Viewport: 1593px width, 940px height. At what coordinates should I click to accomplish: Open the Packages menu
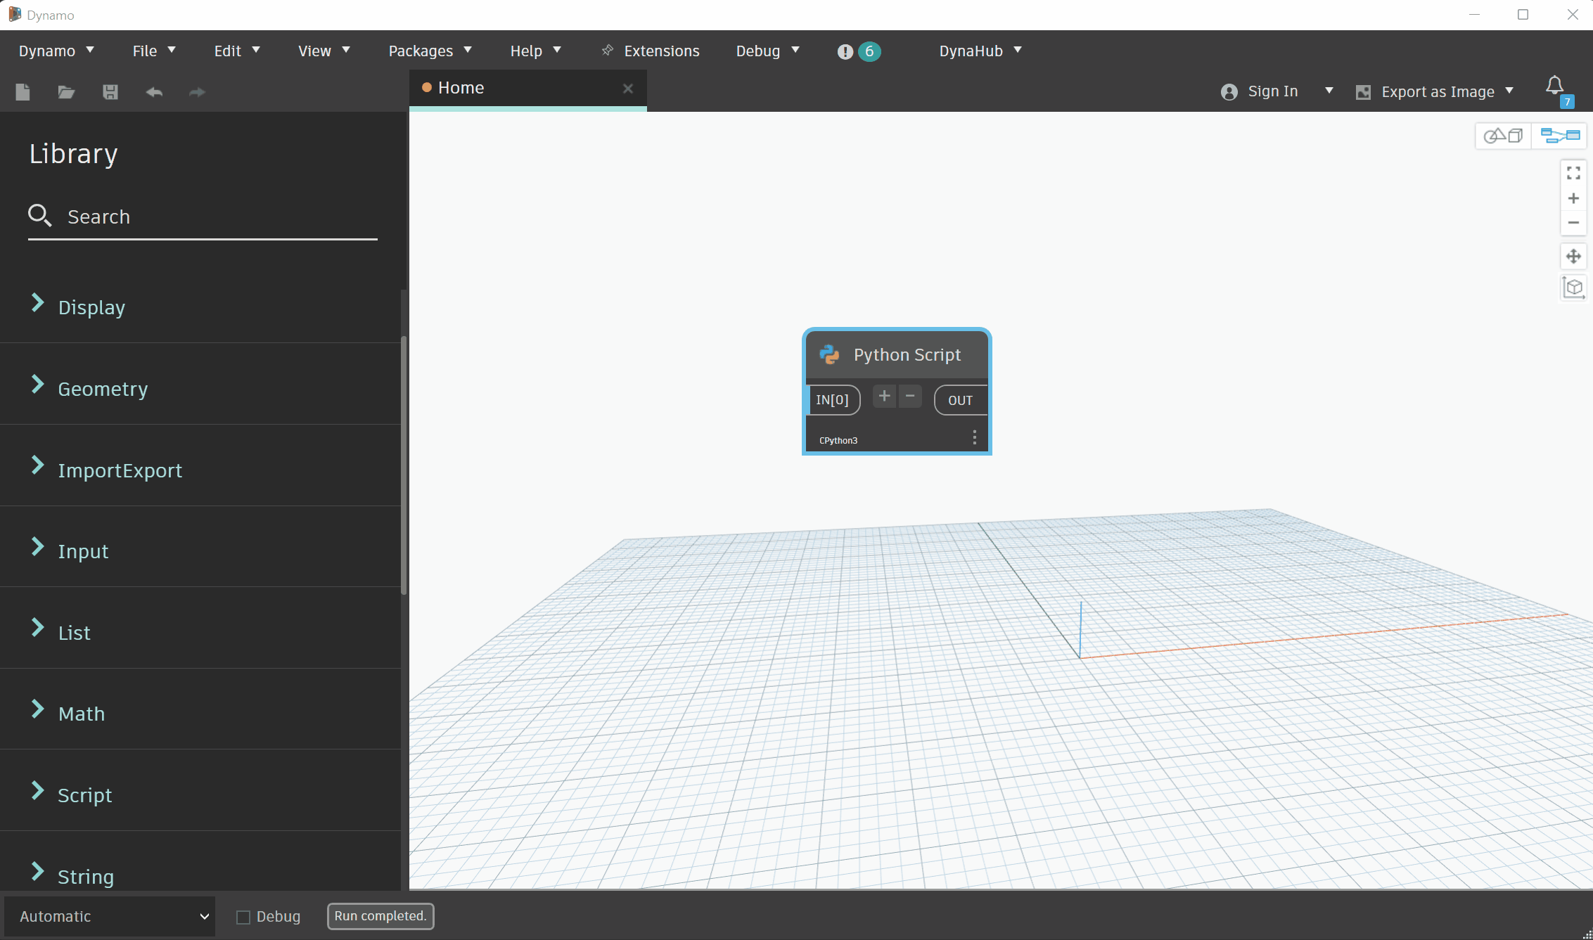[430, 51]
